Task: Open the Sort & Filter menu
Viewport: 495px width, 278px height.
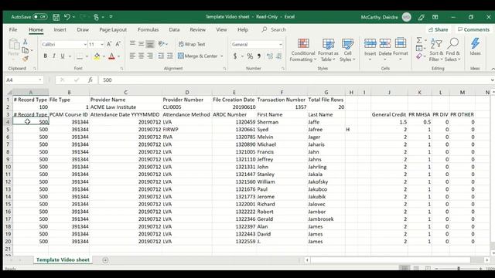Action: 436,50
